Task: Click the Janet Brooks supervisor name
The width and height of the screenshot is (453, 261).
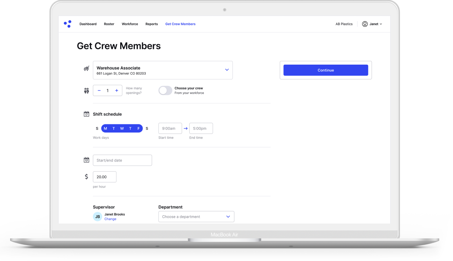Action: (115, 214)
